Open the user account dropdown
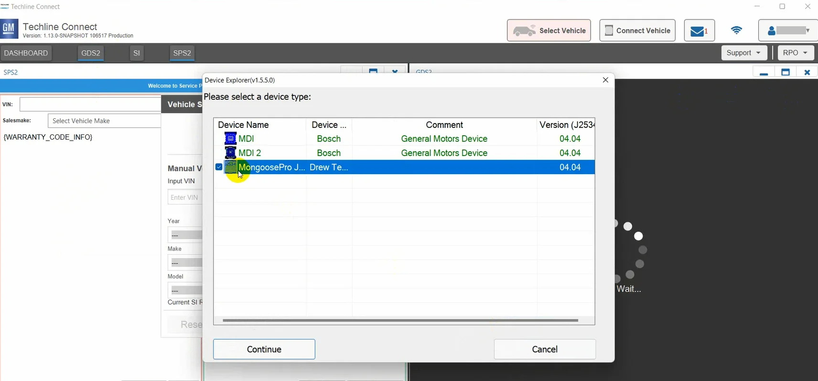Screen dimensions: 818x381 point(787,31)
